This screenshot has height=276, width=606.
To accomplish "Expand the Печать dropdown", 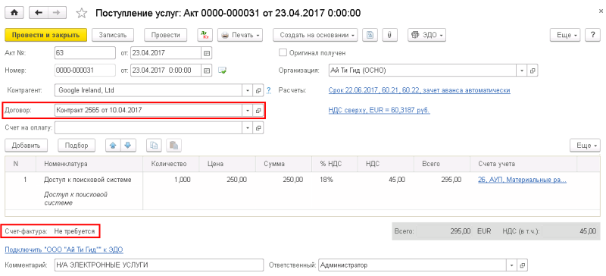I will tap(240, 35).
